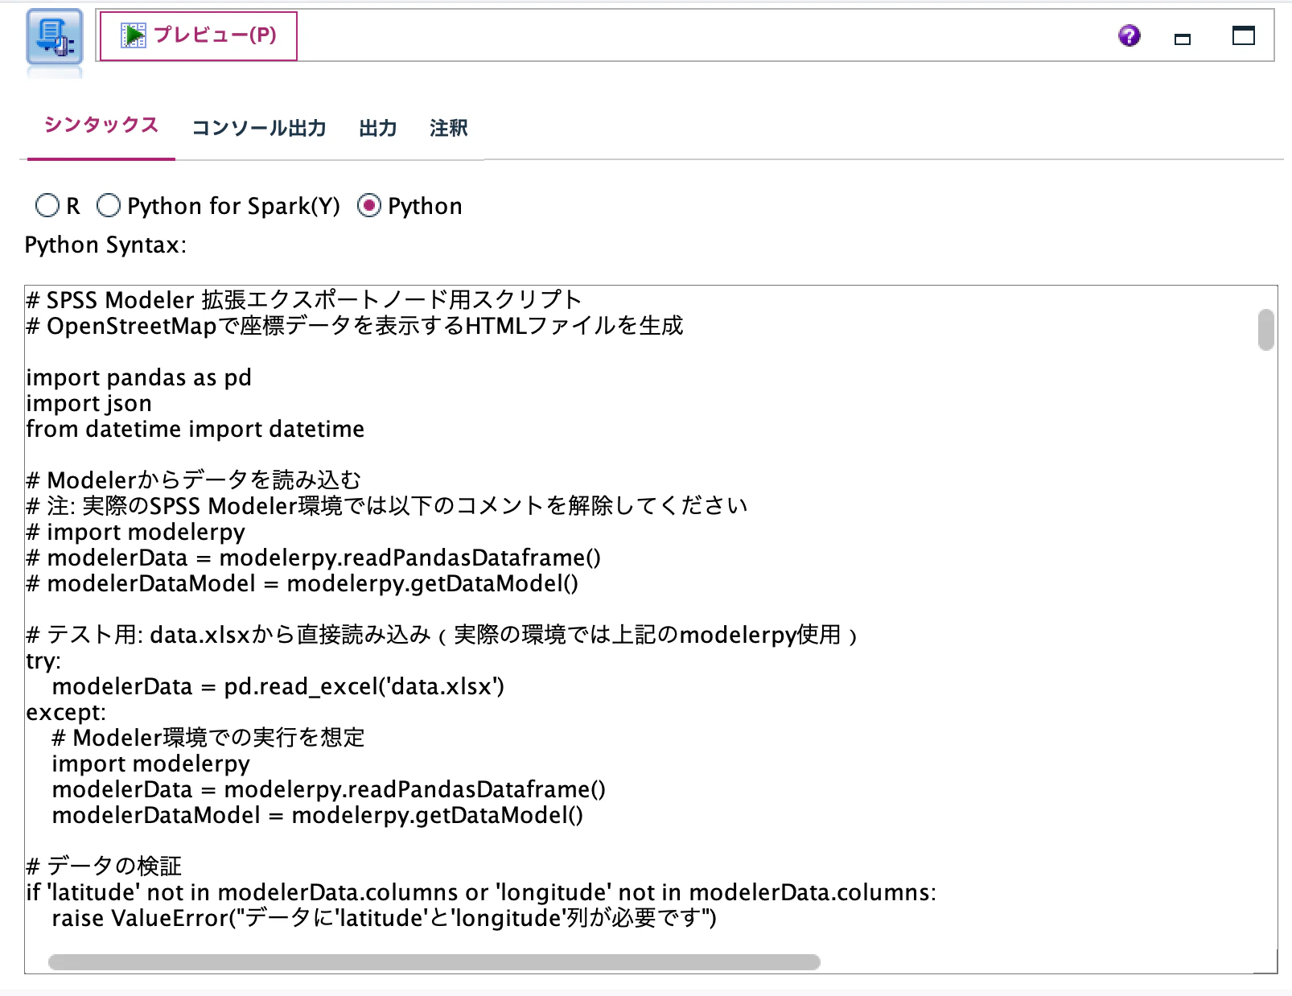Screen dimensions: 1292x996
Task: Click the 'try:' line in code
Action: 44,661
